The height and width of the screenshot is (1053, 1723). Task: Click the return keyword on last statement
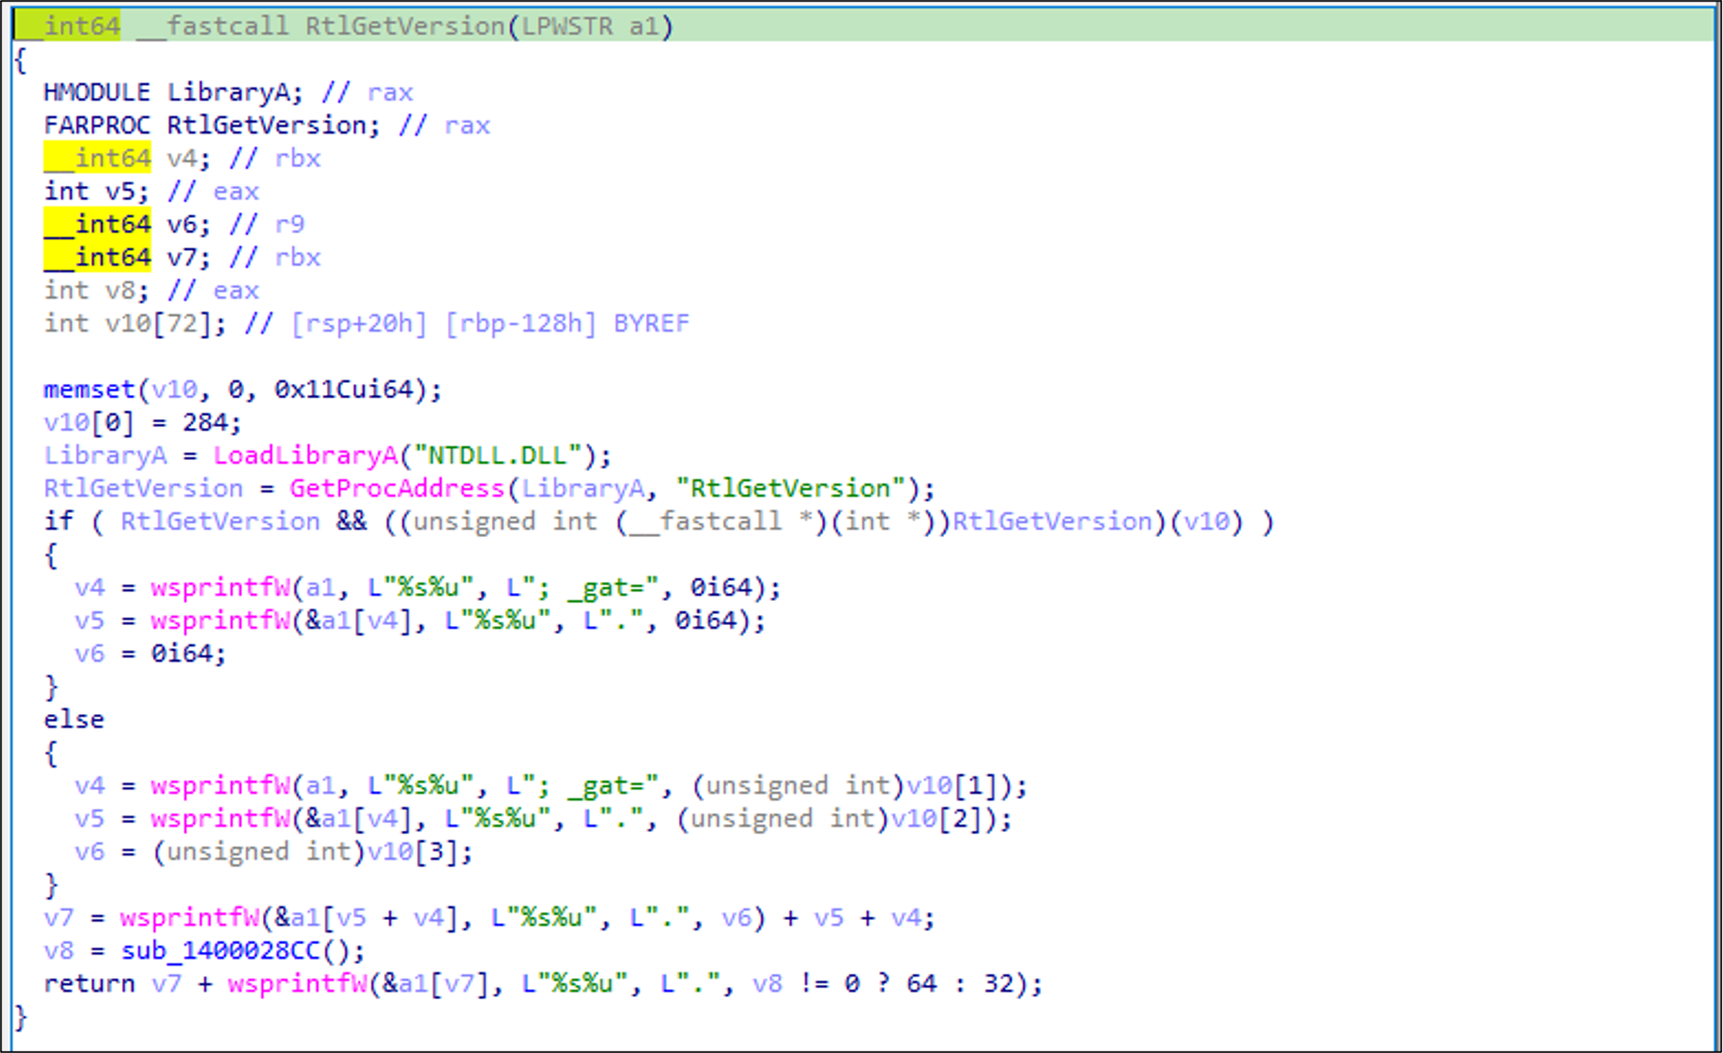[x=89, y=983]
